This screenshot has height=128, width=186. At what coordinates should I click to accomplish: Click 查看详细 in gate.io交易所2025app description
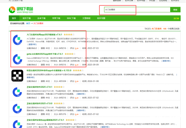[166, 61]
